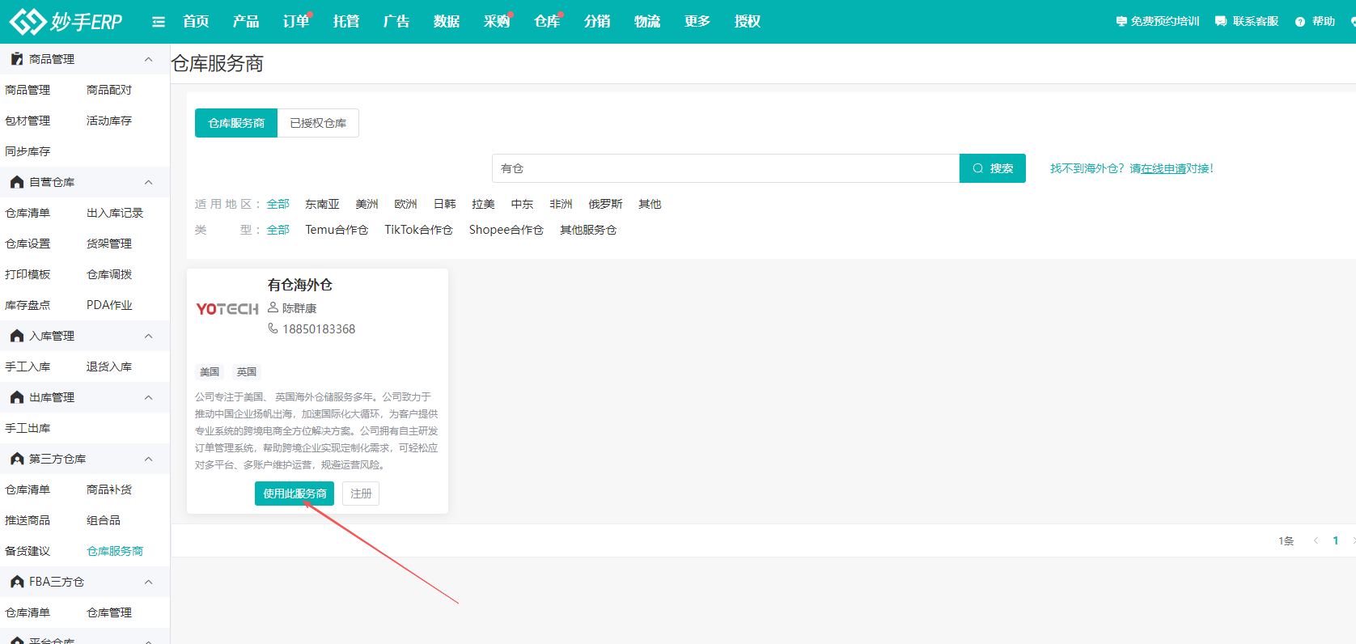
Task: Open the 首页 top menu
Action: tap(196, 22)
